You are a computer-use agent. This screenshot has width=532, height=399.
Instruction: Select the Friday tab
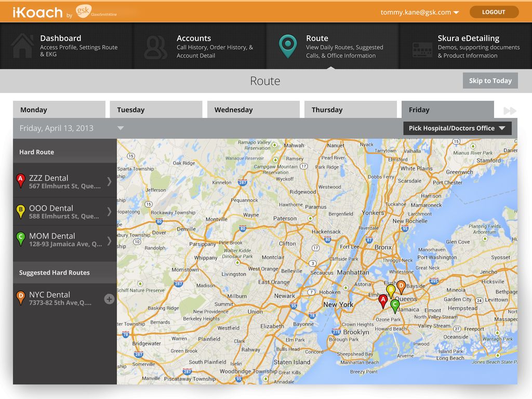pos(447,110)
